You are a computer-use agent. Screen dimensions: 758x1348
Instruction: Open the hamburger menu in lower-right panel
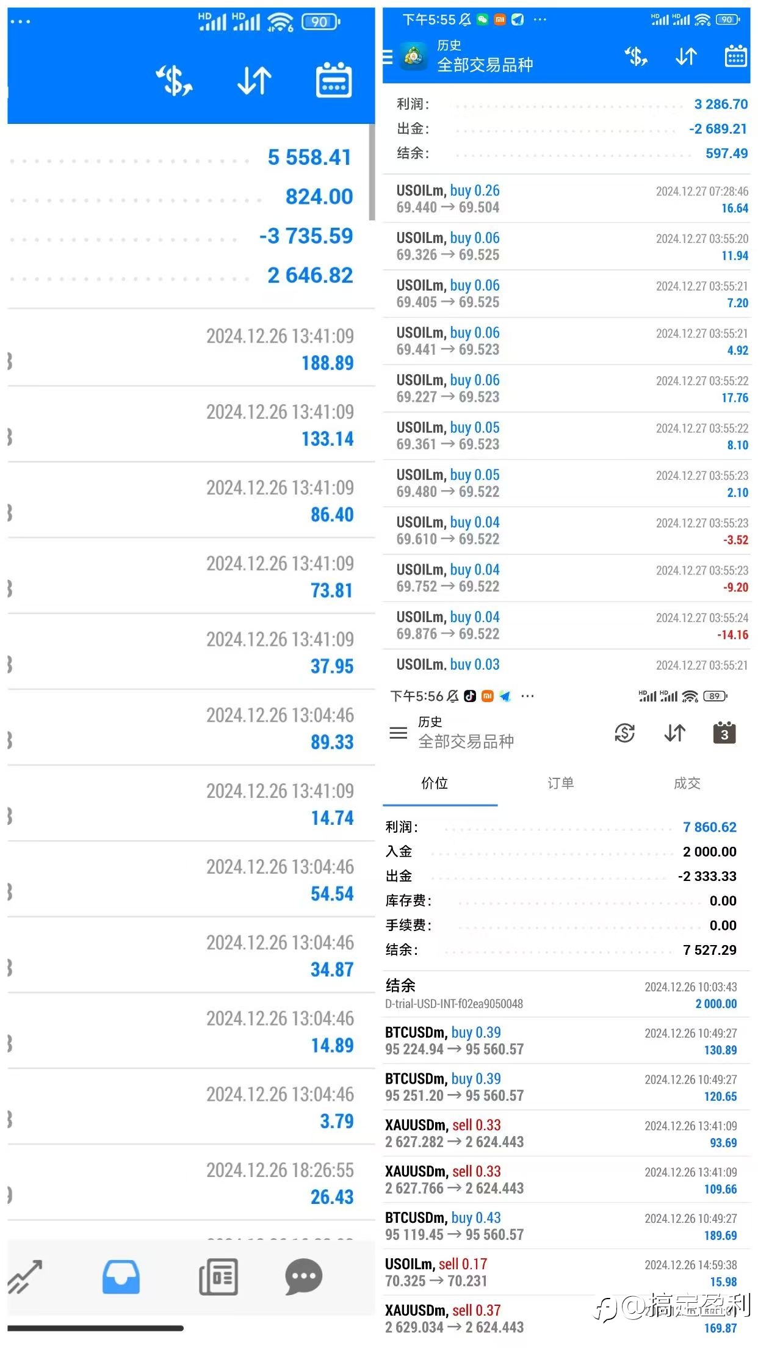pos(398,733)
